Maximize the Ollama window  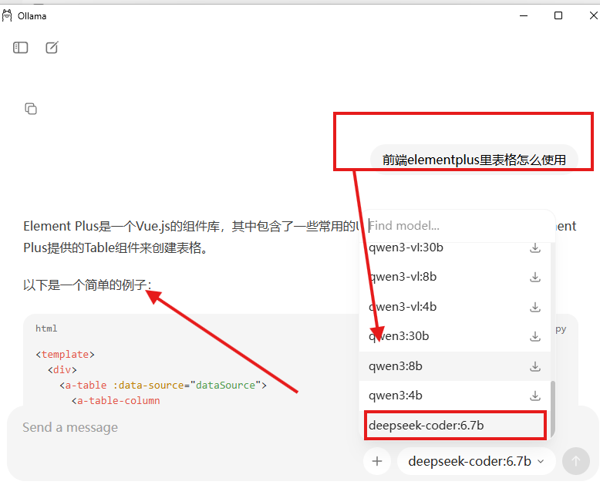(x=558, y=15)
